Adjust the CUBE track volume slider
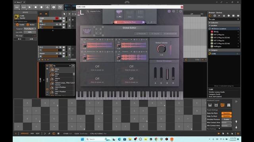Screen dimensions: 254x142 tap(52, 21)
